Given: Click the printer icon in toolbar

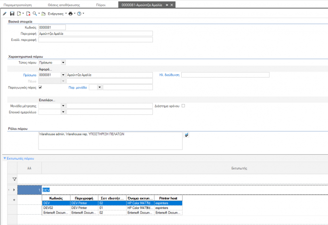Looking at the screenshot, I should [x=71, y=14].
